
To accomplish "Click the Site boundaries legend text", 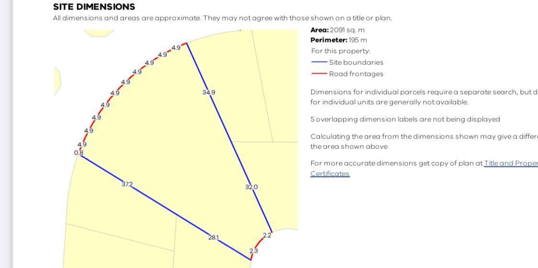I will (x=356, y=62).
